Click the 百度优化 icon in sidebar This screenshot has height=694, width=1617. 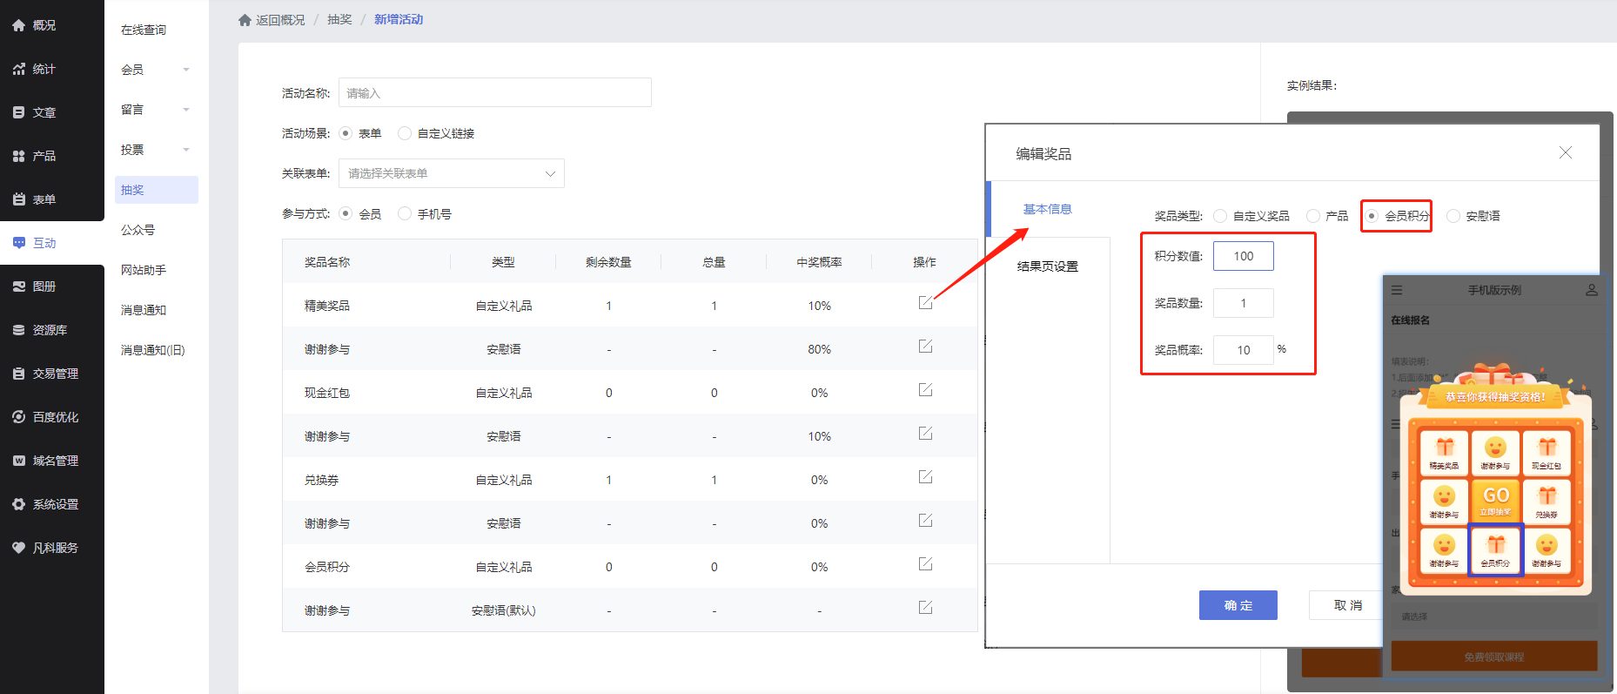pos(18,417)
